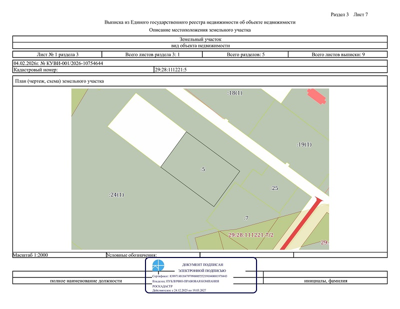Click the 'Условные обозначения' cell

point(132,255)
